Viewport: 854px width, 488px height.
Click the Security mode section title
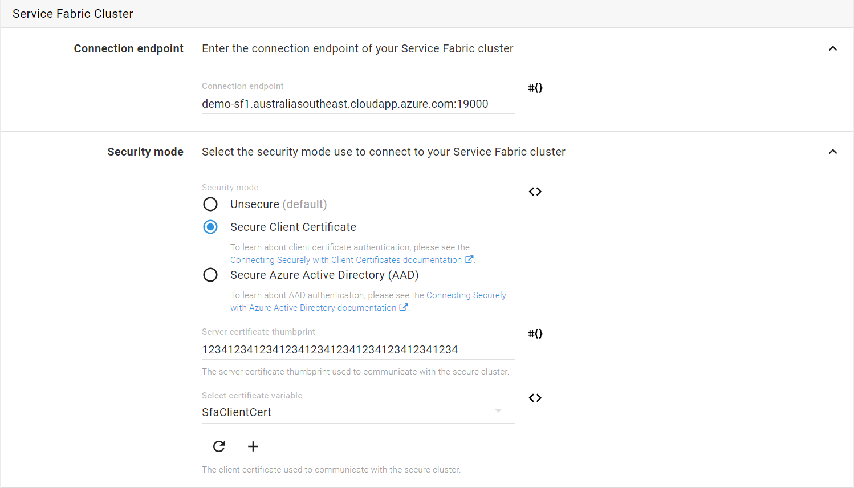click(x=145, y=152)
